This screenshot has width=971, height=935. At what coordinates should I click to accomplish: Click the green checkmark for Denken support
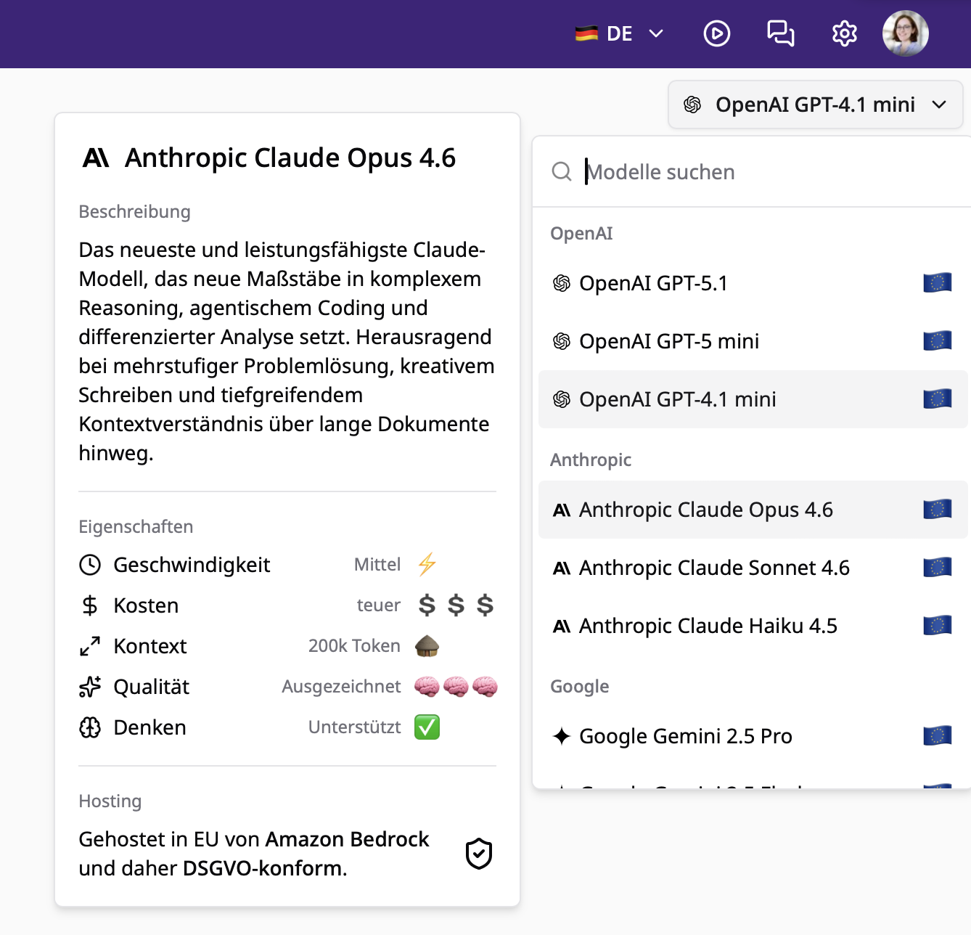point(427,727)
